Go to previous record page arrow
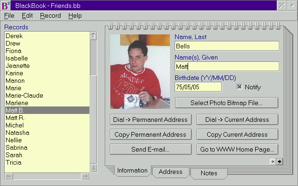 273,162
